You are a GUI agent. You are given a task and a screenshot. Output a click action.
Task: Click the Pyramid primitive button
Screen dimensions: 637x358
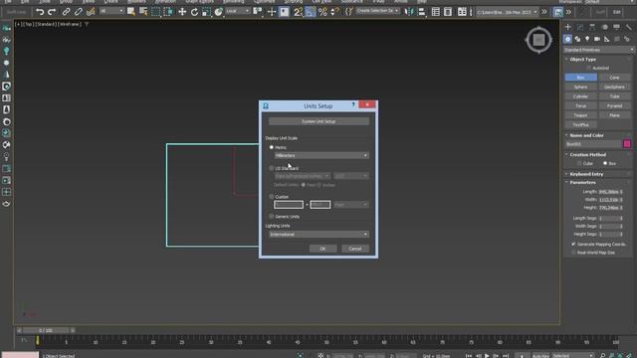click(x=614, y=106)
